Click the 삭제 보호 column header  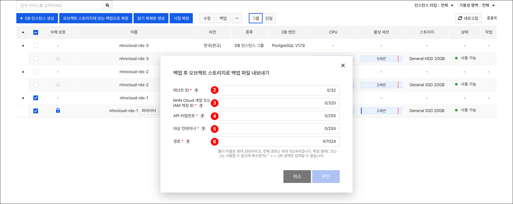click(58, 32)
